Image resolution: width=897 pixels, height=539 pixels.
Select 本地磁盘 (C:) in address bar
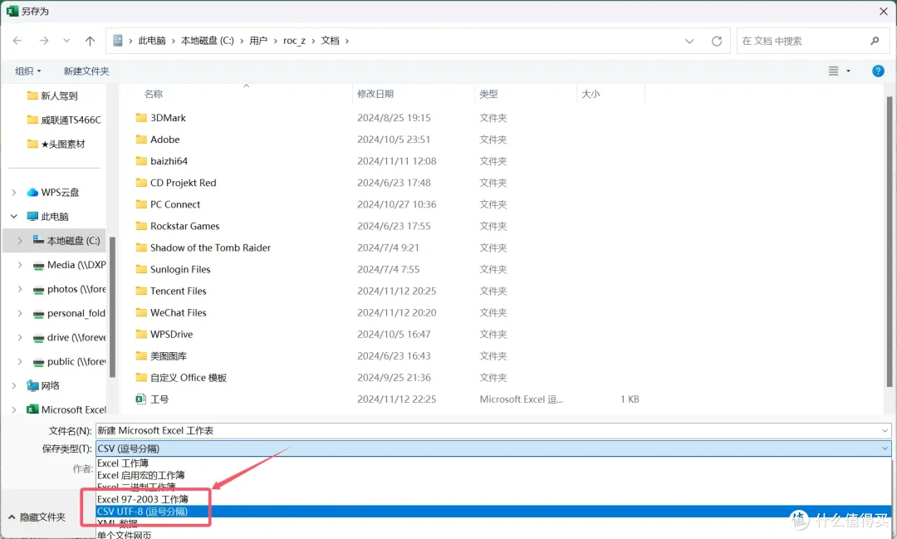pyautogui.click(x=207, y=41)
